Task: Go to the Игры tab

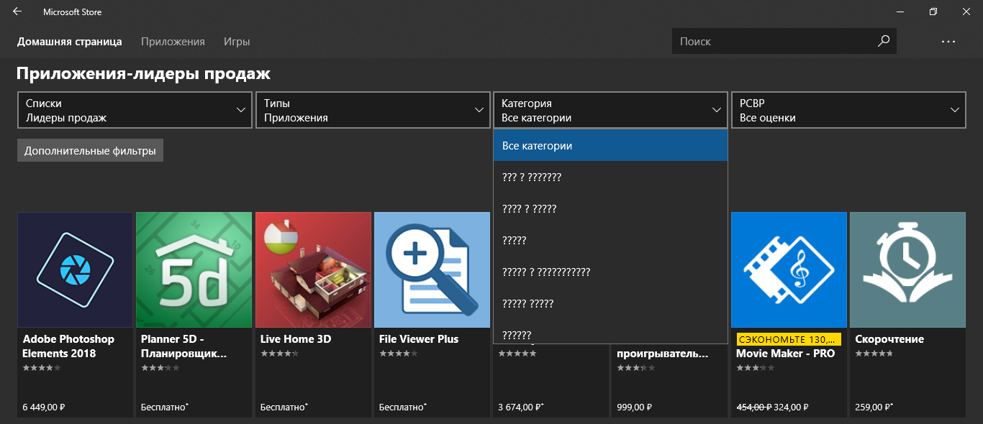Action: point(237,42)
